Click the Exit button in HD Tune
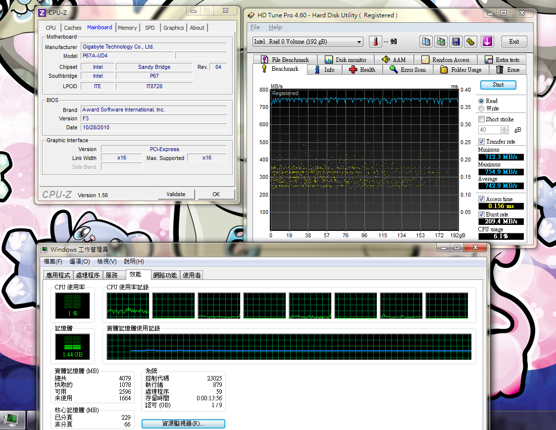The width and height of the screenshot is (556, 430). [514, 42]
